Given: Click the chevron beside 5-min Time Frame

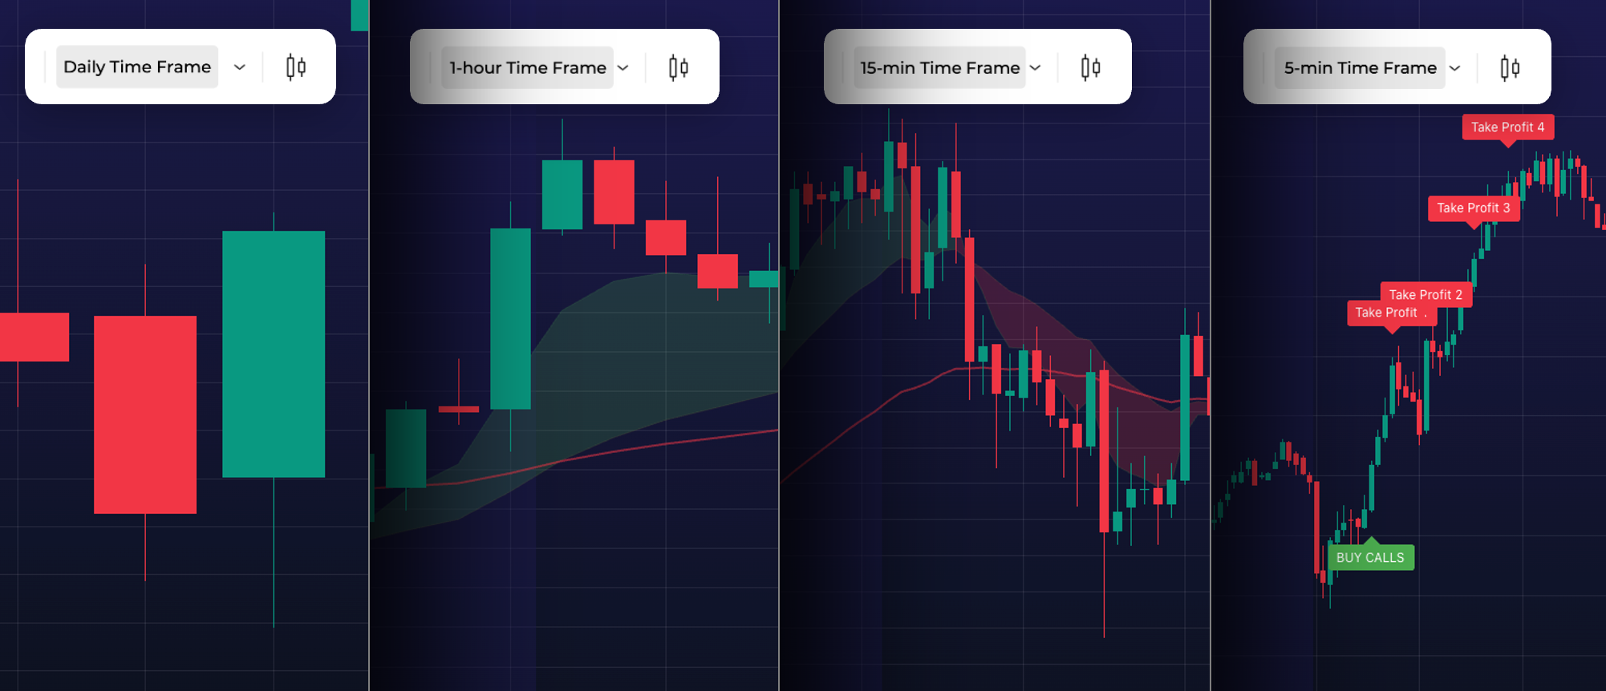Looking at the screenshot, I should click(1454, 68).
